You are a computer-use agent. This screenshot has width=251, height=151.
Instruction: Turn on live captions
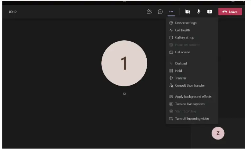(192, 104)
